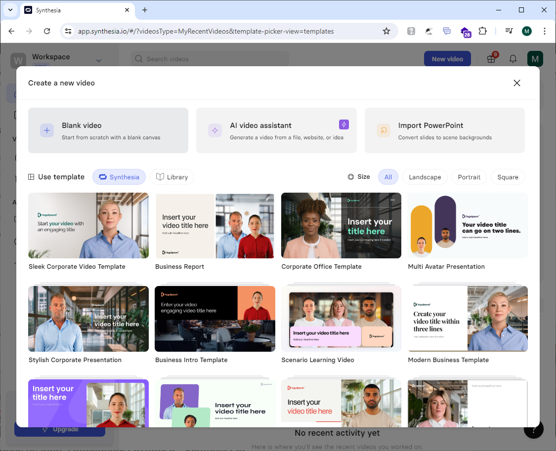The width and height of the screenshot is (556, 451).
Task: Bookmark this page with the star icon
Action: coord(386,31)
